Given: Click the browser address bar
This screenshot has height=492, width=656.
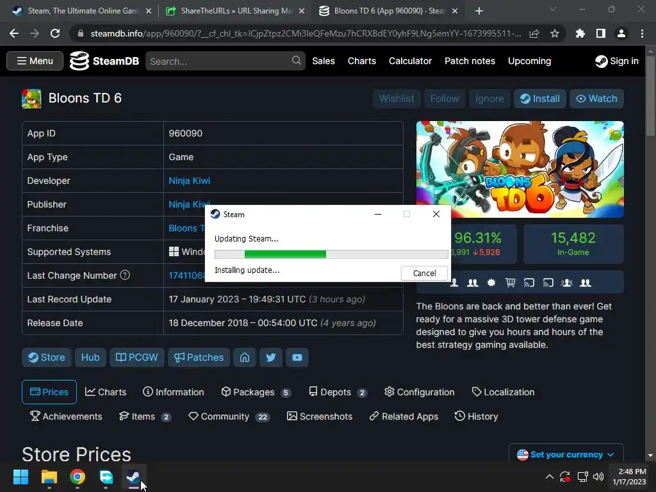Looking at the screenshot, I should [306, 33].
